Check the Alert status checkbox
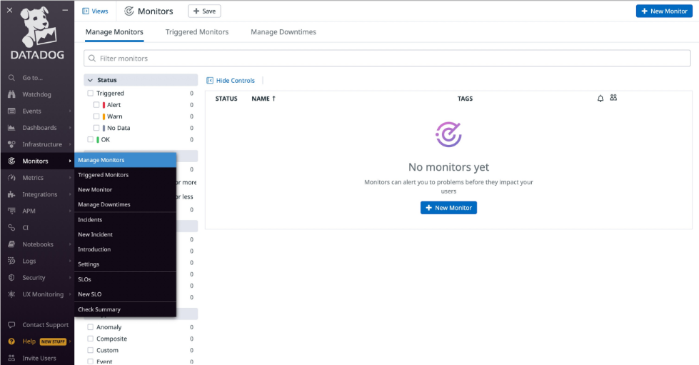The height and width of the screenshot is (365, 699). point(96,105)
